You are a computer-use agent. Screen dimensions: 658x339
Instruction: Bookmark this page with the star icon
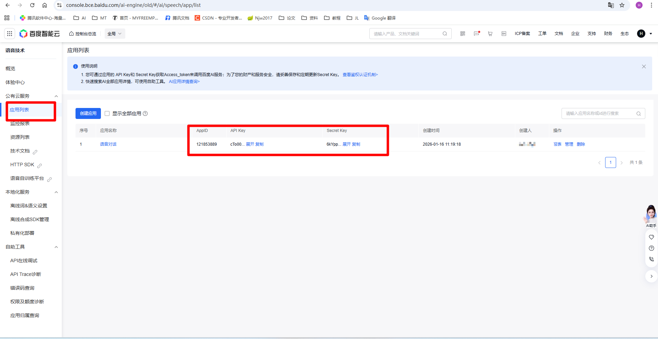[x=622, y=5]
